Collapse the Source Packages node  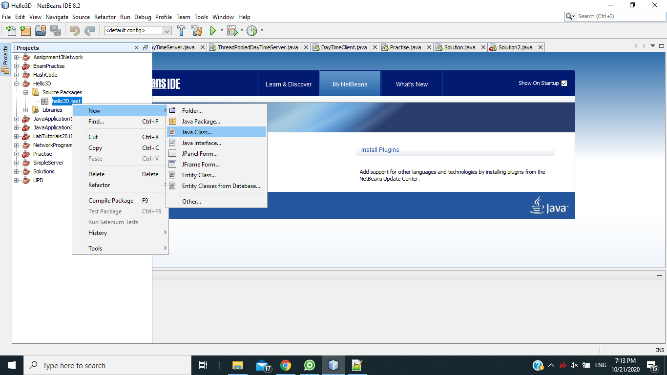25,92
